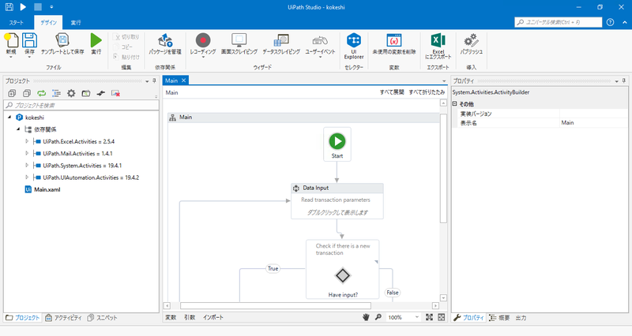Collapse the kokeshi project node
Viewport: 632px width, 336px height.
(x=9, y=117)
